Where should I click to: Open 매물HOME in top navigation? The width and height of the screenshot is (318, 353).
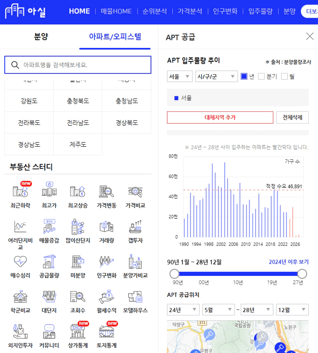[116, 11]
